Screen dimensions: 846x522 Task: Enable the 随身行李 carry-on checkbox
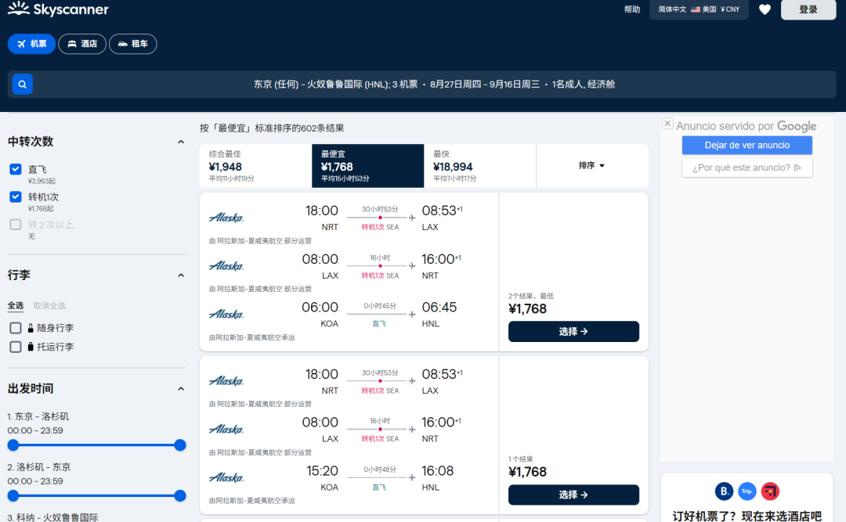pyautogui.click(x=16, y=328)
